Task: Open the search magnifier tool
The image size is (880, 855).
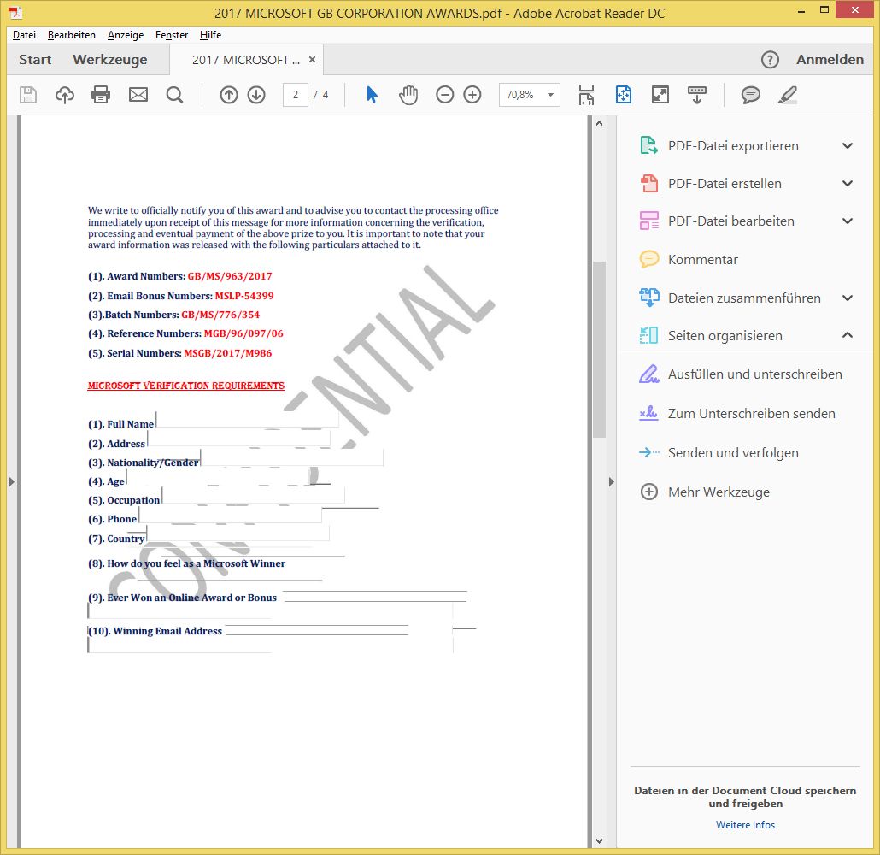Action: coord(174,95)
